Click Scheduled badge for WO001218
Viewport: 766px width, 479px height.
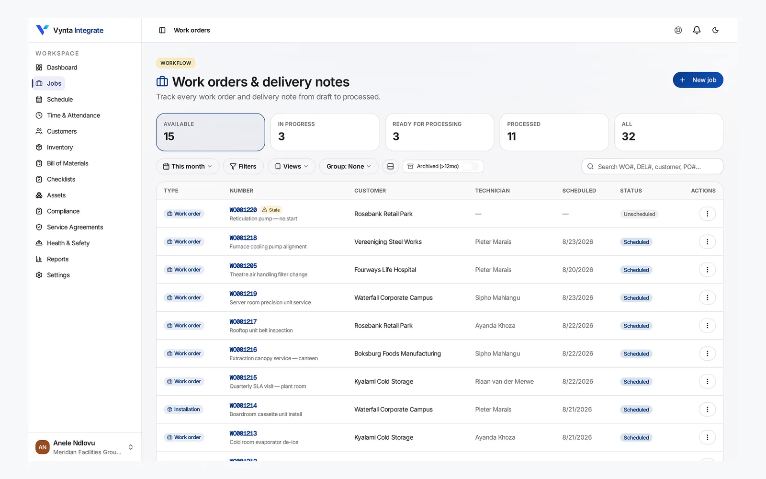[x=636, y=242]
